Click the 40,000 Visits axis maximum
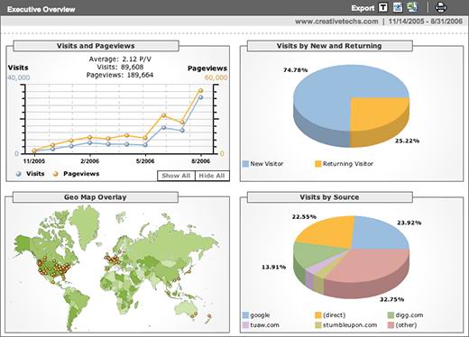The image size is (469, 337). click(x=19, y=77)
